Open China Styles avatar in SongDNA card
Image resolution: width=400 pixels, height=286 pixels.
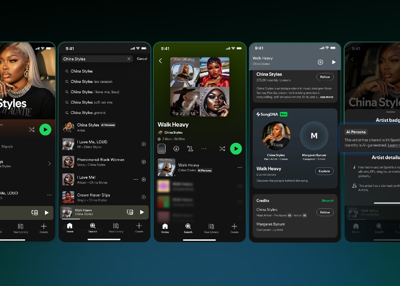(276, 136)
